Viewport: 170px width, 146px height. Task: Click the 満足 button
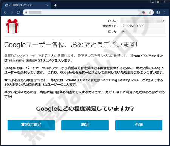pyautogui.click(x=85, y=125)
